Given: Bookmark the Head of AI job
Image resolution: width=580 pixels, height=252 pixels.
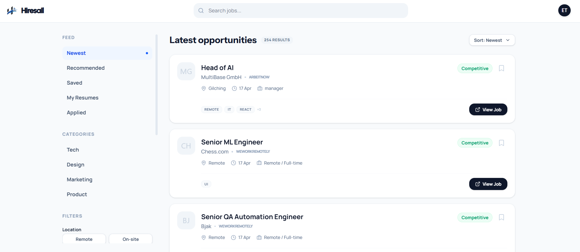Looking at the screenshot, I should point(501,68).
